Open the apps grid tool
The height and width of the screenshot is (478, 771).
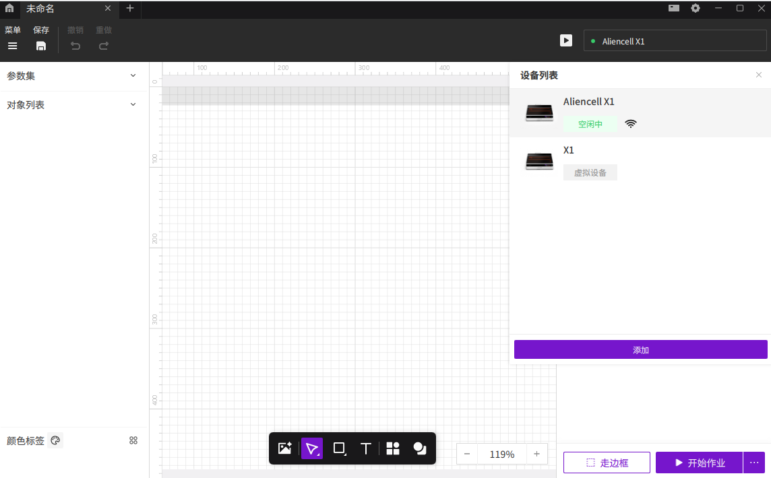[x=393, y=448]
